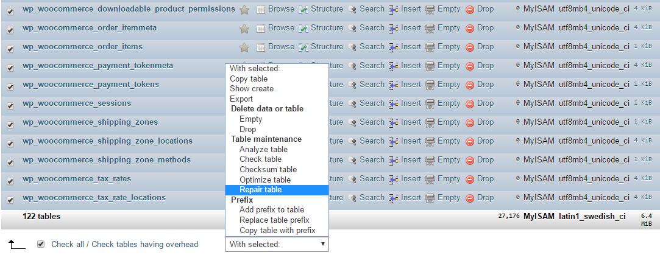
Task: Click Empty icon for wp_woocommerce_order_itemmeta
Action: tap(430, 28)
